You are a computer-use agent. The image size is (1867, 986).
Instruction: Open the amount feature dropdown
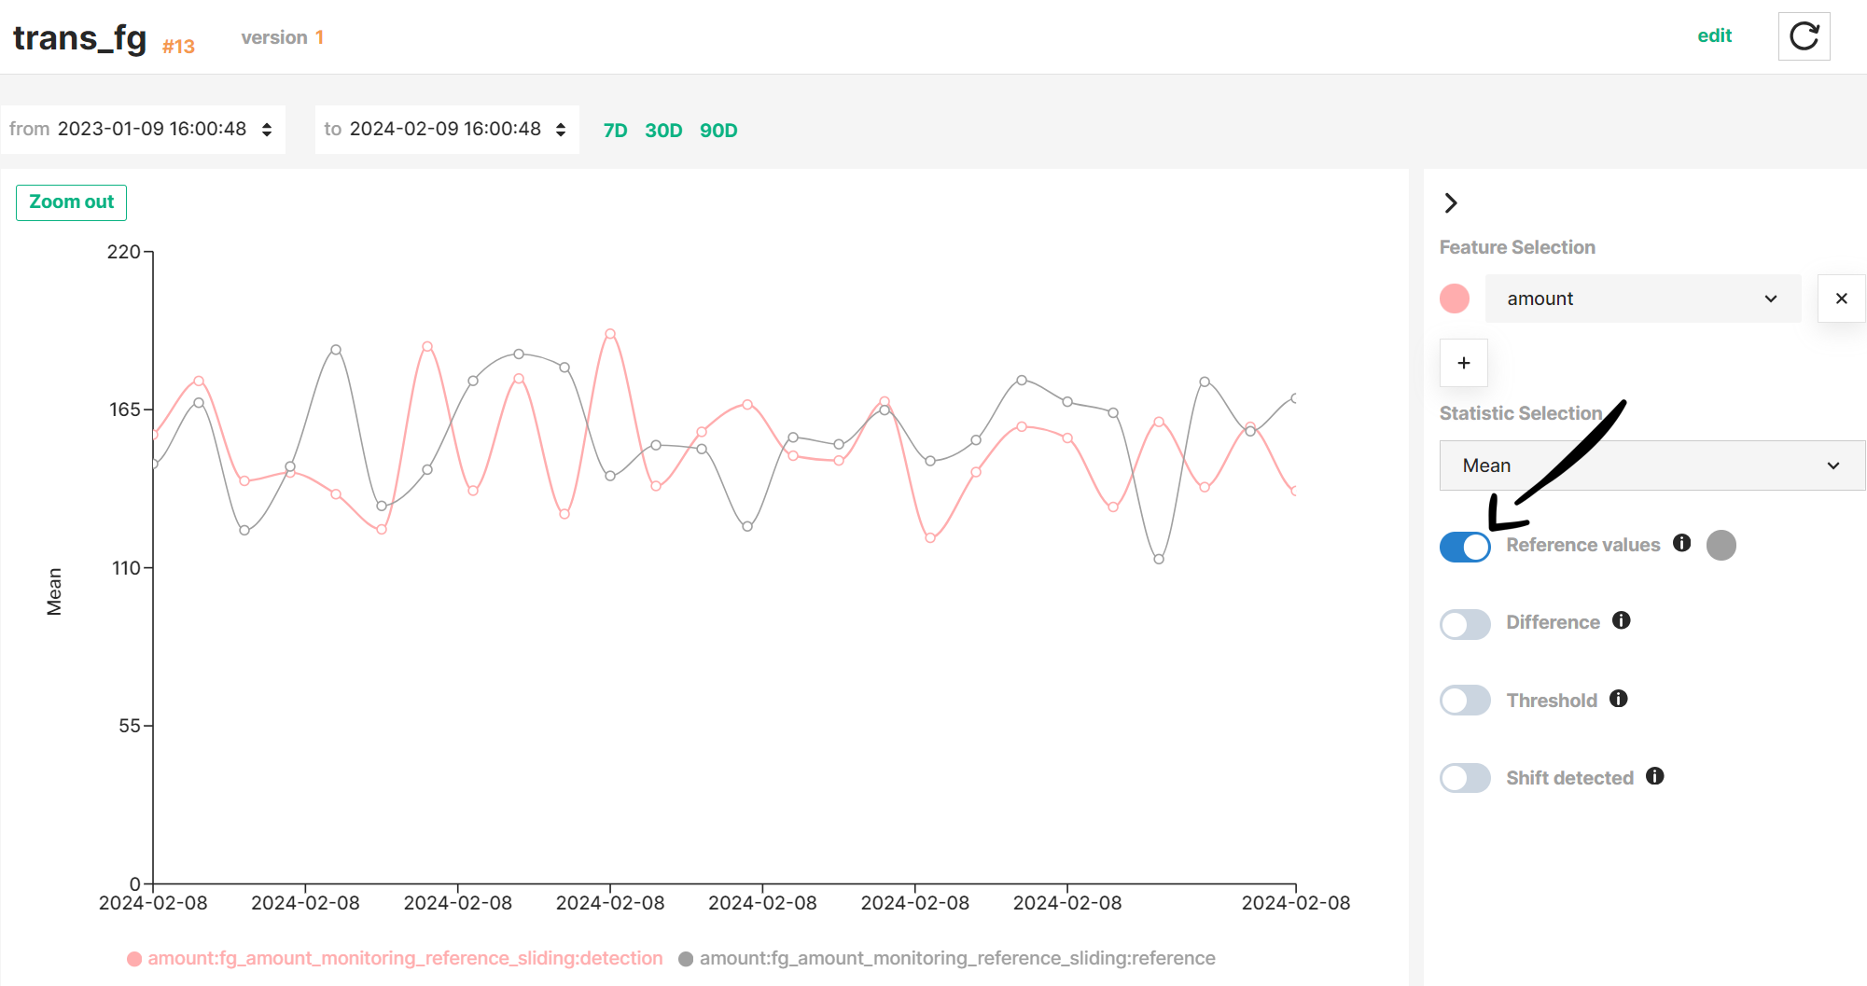click(x=1643, y=299)
